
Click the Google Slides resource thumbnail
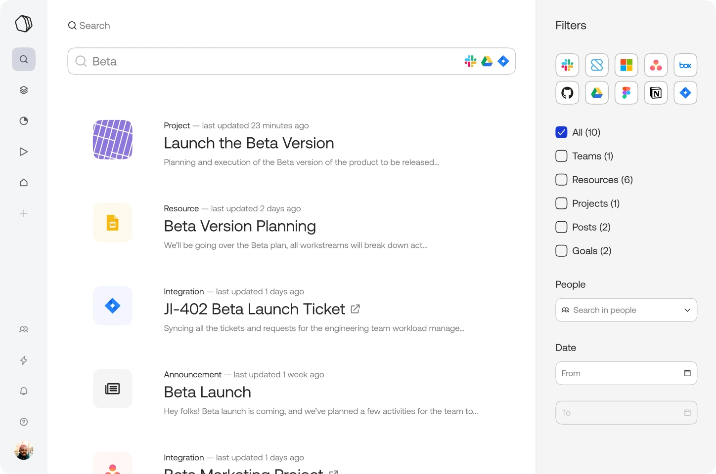click(113, 223)
